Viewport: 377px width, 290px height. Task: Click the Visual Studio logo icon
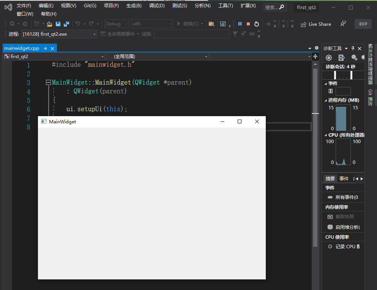coord(8,7)
